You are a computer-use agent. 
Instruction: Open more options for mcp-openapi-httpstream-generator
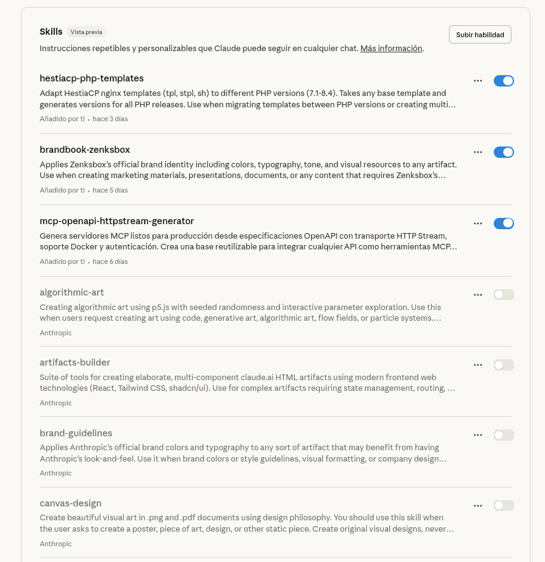point(478,224)
